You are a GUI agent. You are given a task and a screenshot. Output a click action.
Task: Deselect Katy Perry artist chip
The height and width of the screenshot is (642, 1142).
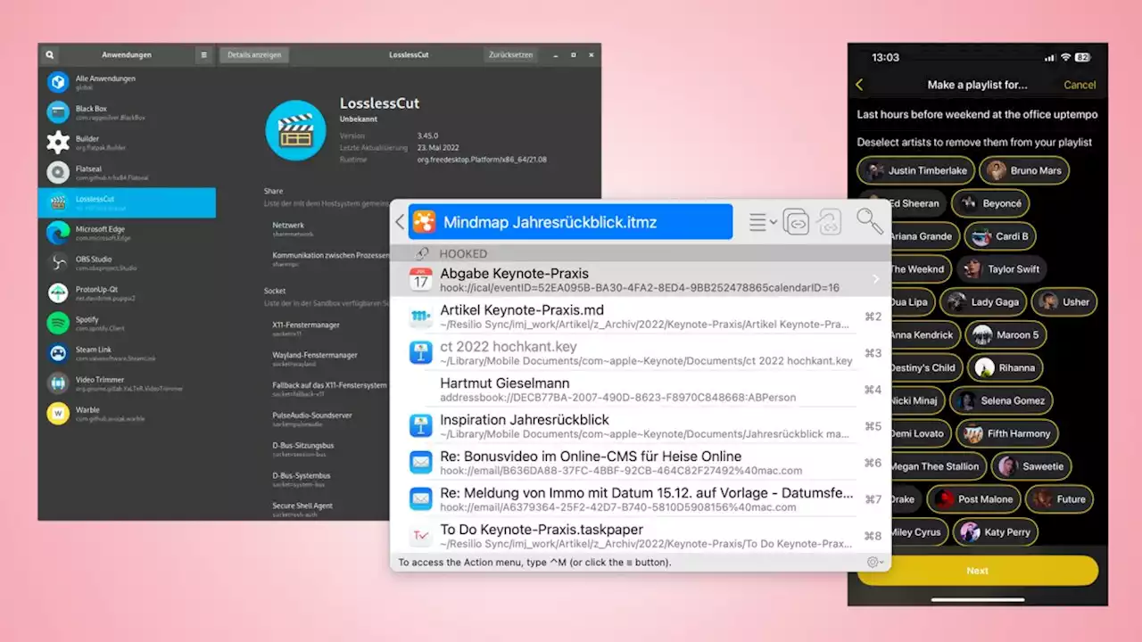click(996, 532)
